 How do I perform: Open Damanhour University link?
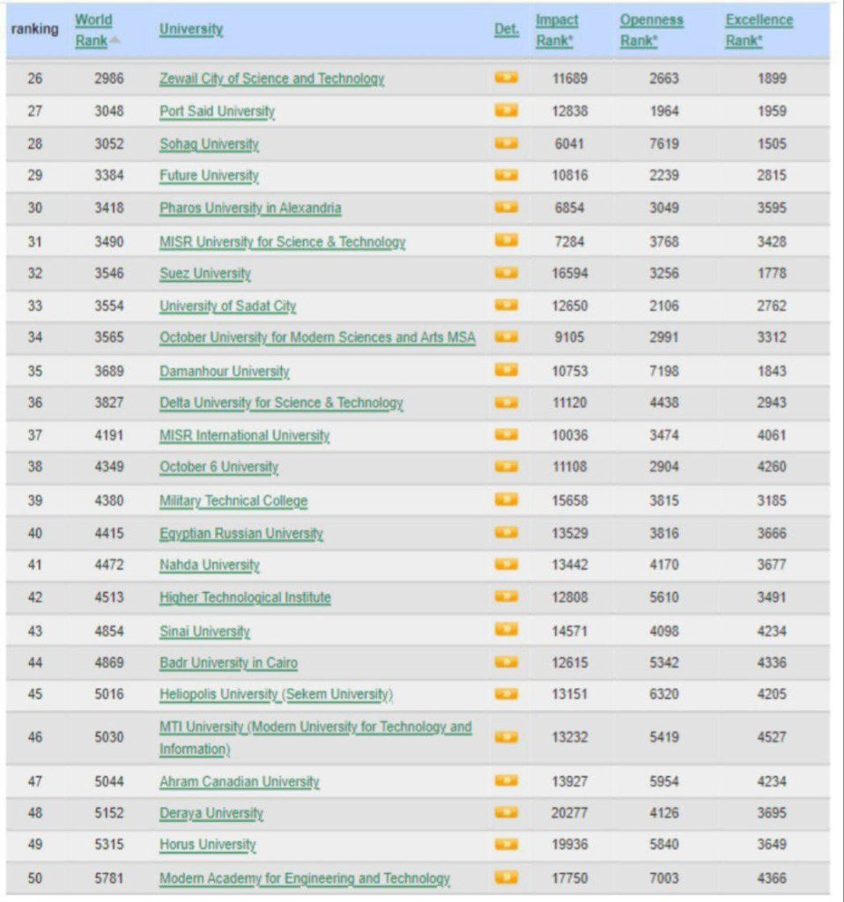225,371
